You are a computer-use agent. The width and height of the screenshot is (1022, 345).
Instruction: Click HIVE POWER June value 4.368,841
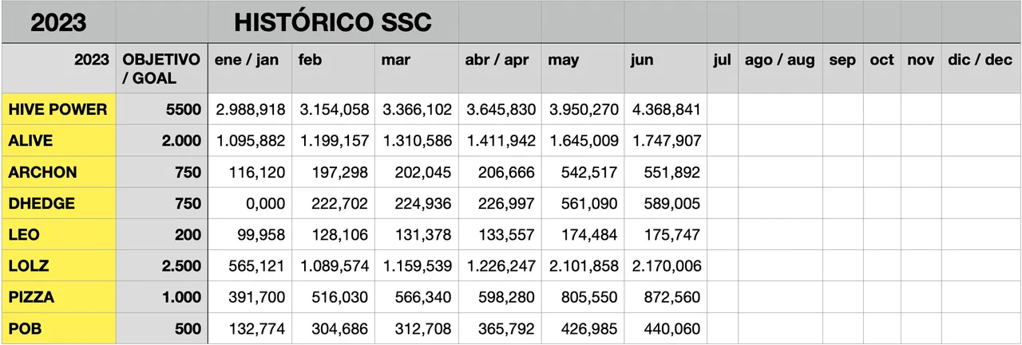click(665, 109)
